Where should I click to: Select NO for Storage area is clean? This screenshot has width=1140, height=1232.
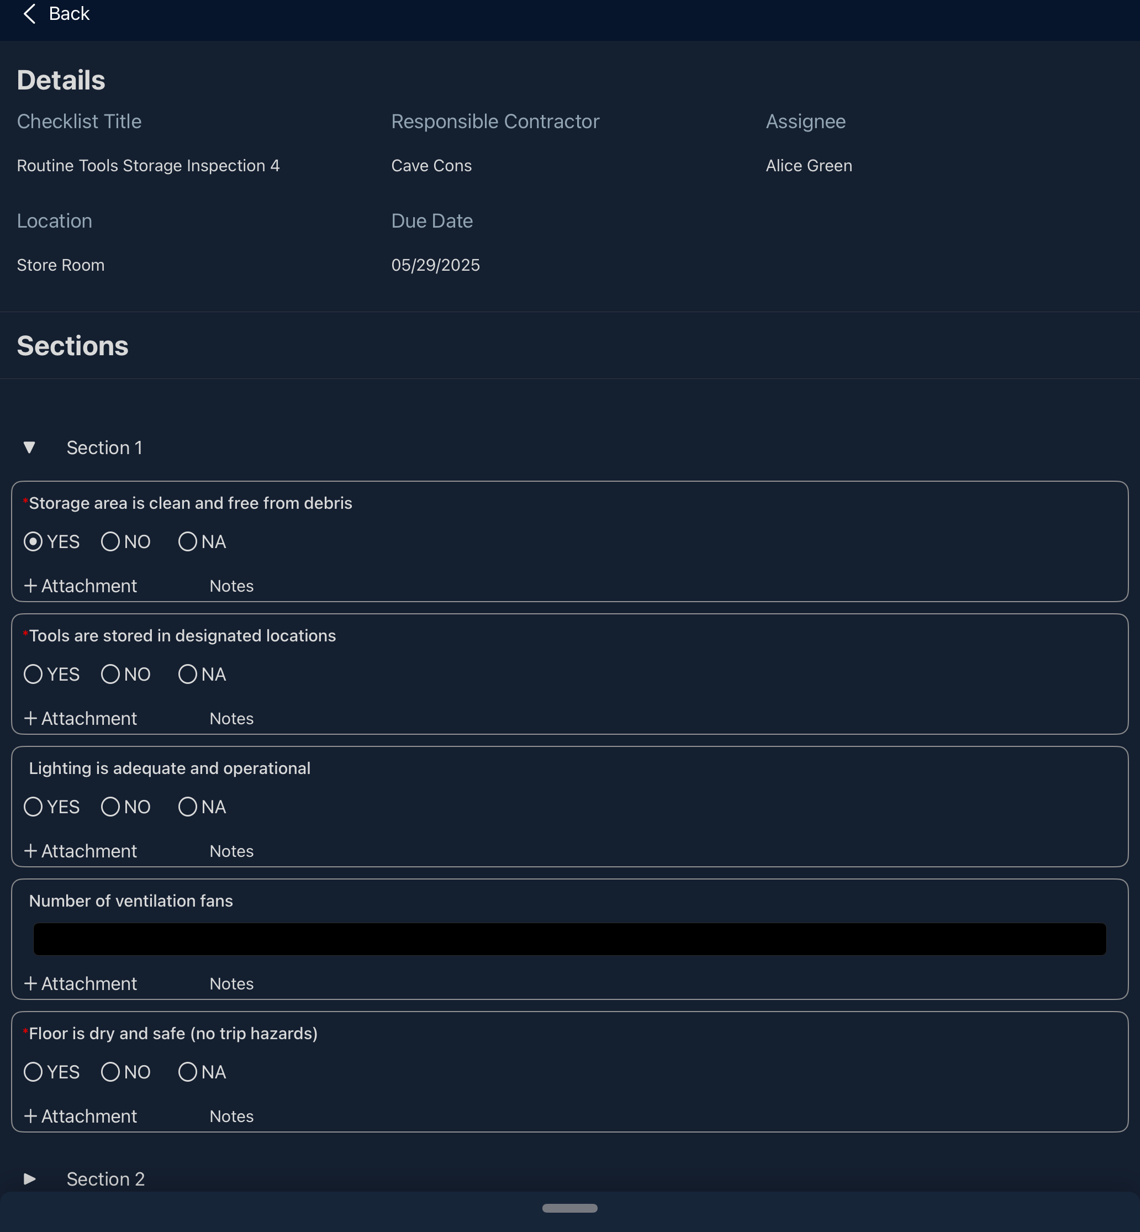click(x=110, y=541)
